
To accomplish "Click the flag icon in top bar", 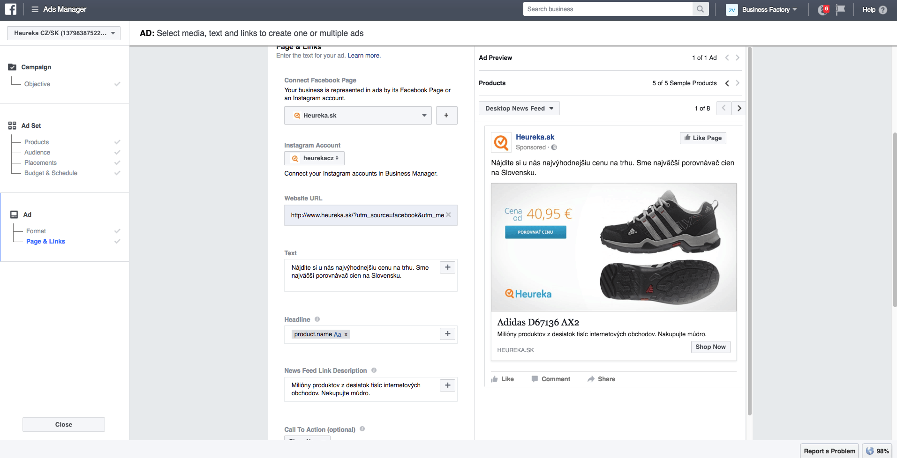I will click(x=840, y=9).
